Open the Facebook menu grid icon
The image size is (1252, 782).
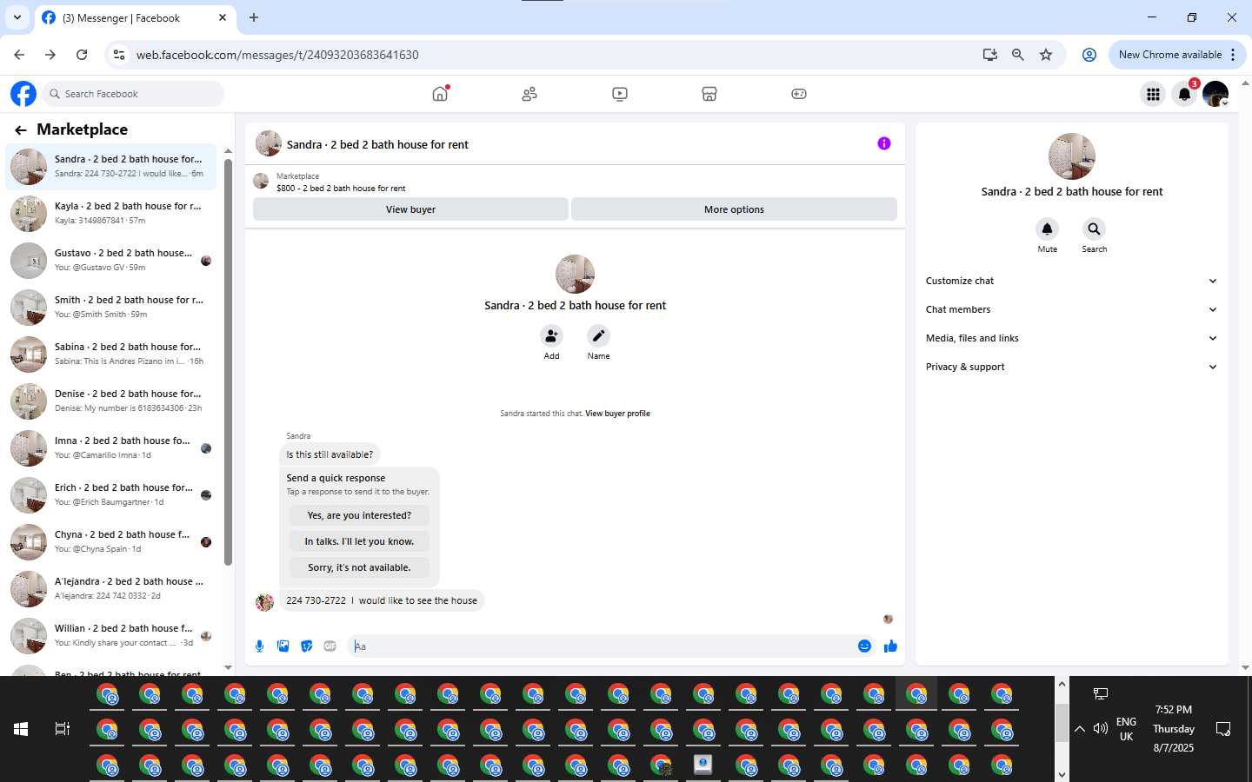point(1153,94)
